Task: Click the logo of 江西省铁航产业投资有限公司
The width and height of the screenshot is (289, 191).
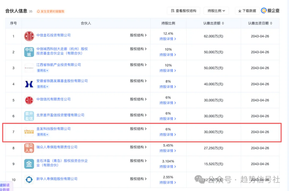Action: (x=29, y=68)
